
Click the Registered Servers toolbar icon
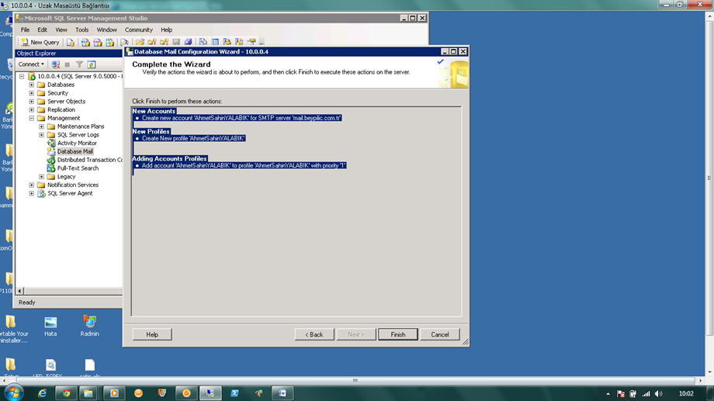(x=203, y=43)
